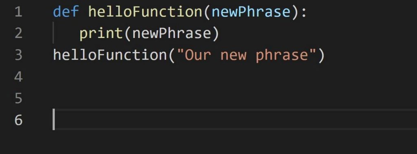Select line number 2 in the gutter

[18, 34]
